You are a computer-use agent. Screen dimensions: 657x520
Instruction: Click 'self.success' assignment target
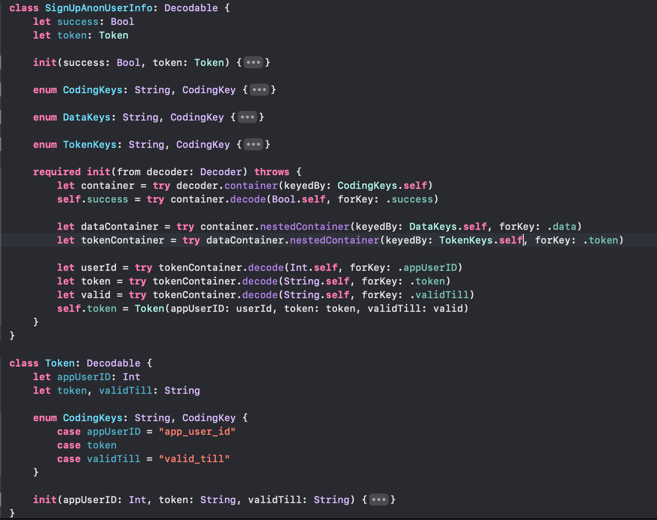pyautogui.click(x=93, y=199)
